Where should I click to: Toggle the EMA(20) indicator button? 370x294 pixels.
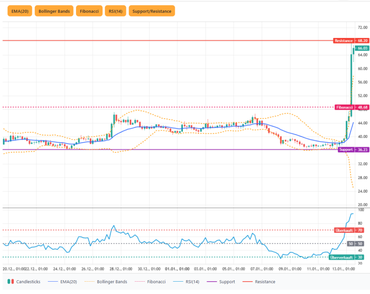(x=19, y=11)
